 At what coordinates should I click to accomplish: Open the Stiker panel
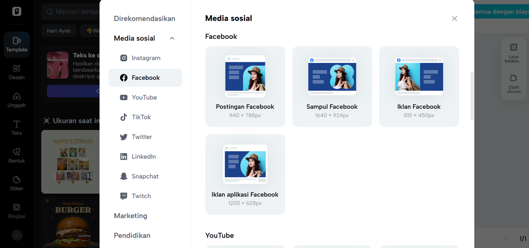point(16,183)
